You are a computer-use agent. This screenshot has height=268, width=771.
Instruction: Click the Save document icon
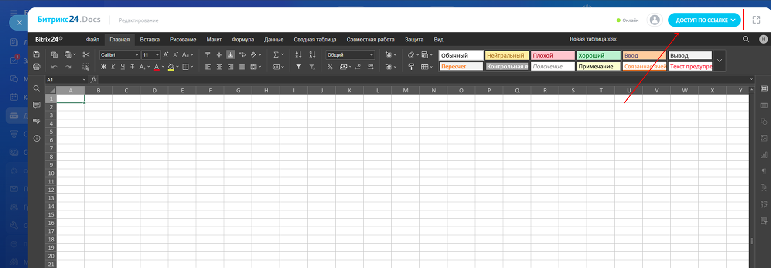pos(37,54)
